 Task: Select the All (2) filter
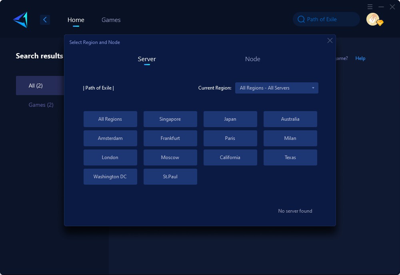[x=40, y=86]
